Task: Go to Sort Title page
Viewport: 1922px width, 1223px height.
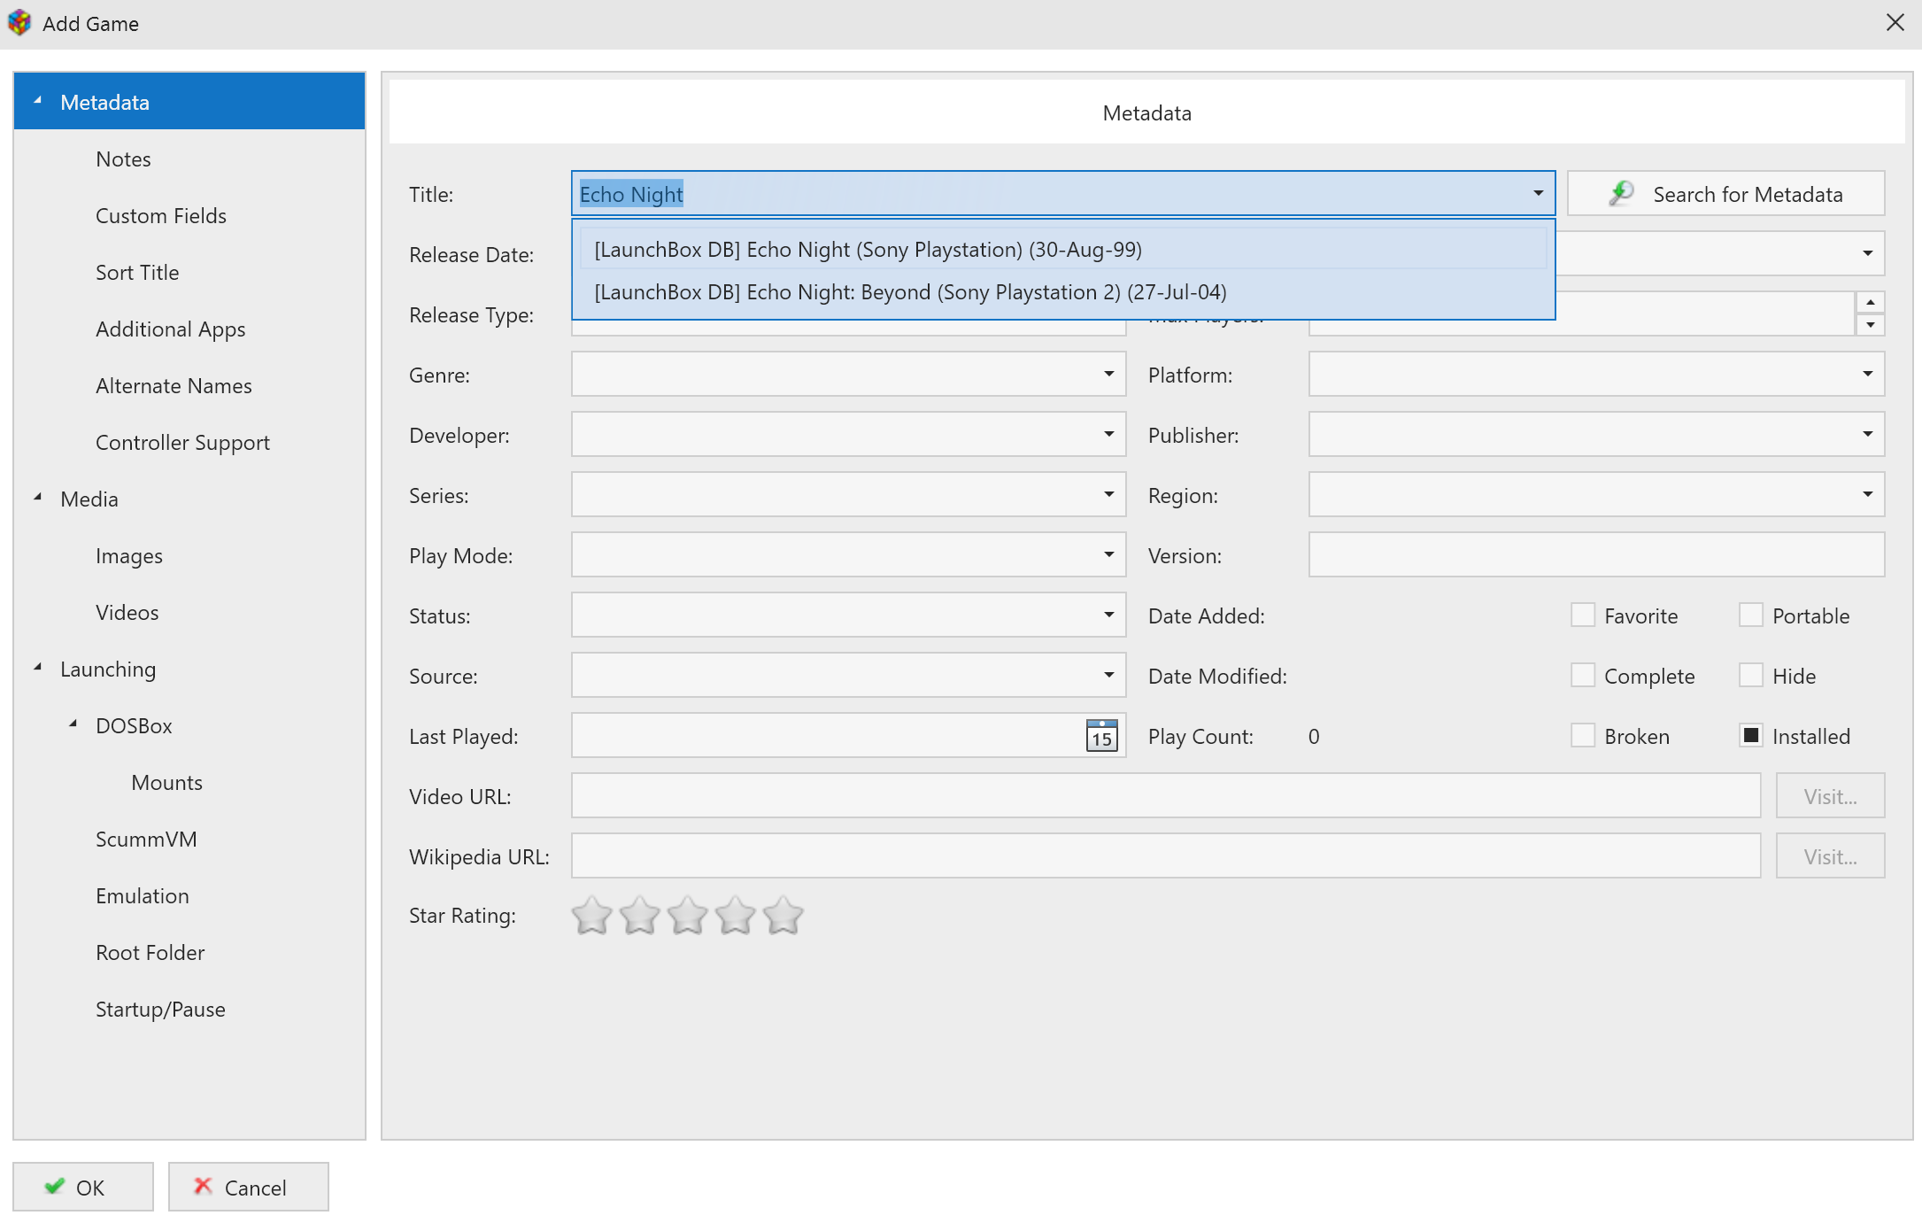Action: point(137,272)
